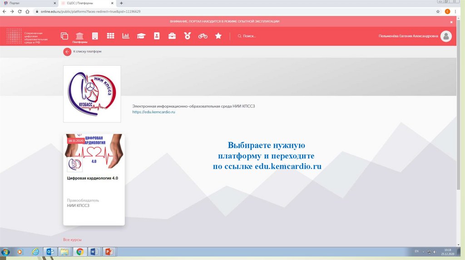
Task: Open the bar chart statistics icon
Action: coord(126,36)
